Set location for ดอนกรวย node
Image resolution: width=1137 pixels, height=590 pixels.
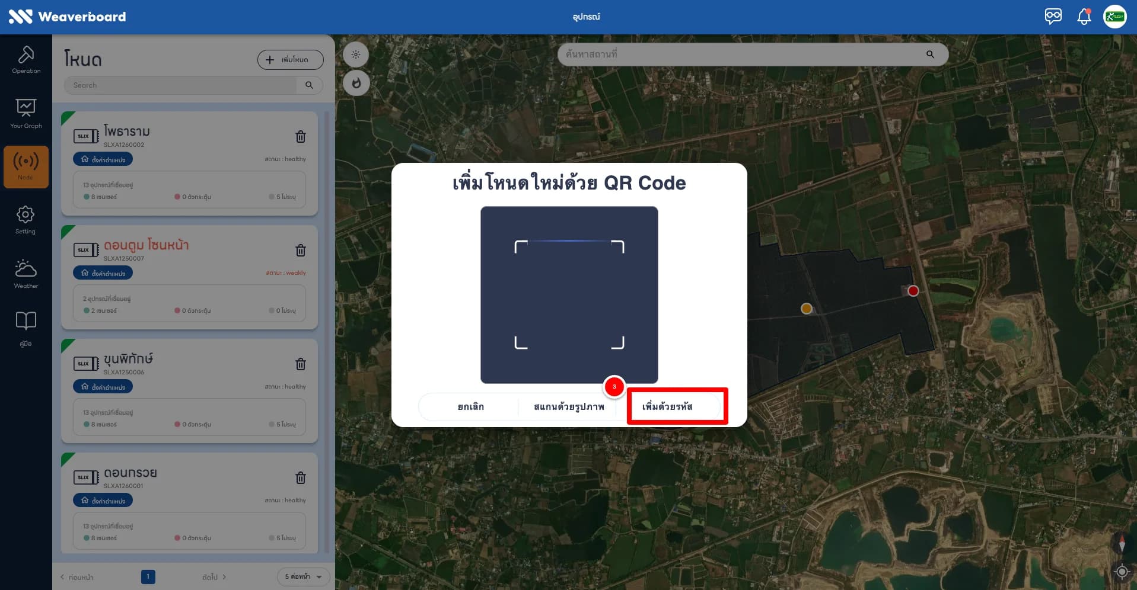103,501
